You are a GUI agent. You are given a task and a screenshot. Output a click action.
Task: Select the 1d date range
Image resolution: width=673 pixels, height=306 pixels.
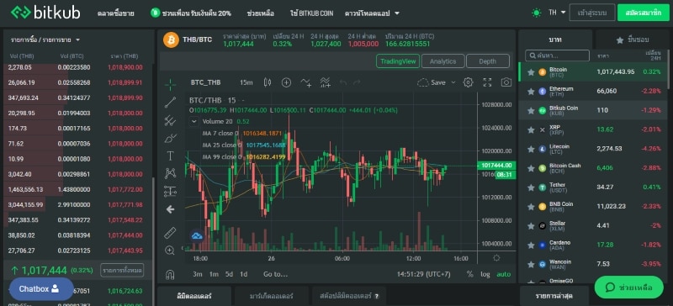[x=243, y=274]
